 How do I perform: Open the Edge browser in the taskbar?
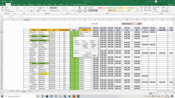coord(43,96)
